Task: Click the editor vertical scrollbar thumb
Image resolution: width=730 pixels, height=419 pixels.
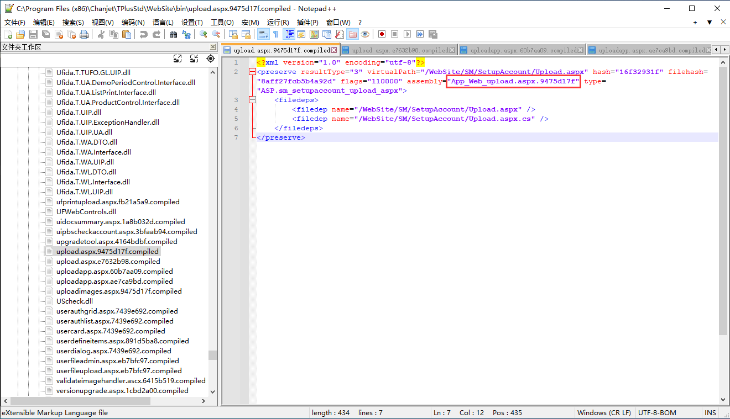Action: point(723,201)
